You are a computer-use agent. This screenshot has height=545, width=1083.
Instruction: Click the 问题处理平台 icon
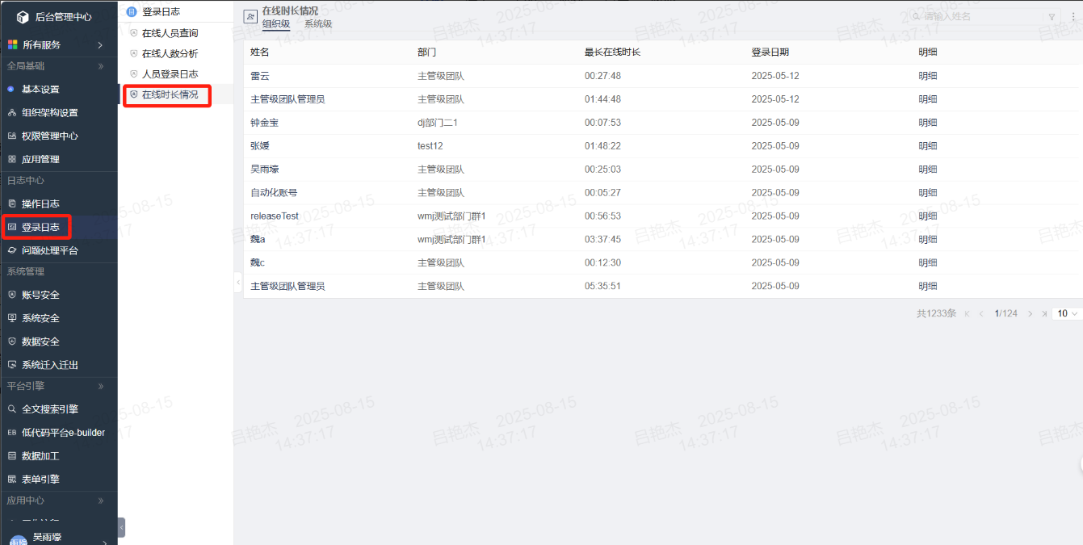coord(11,251)
